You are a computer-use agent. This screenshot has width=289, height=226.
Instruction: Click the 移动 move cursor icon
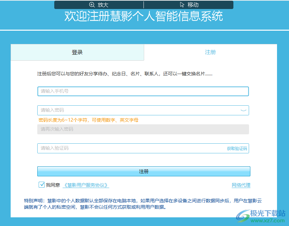pyautogui.click(x=182, y=5)
